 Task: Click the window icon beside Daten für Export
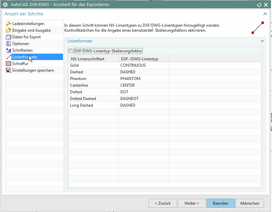point(9,37)
